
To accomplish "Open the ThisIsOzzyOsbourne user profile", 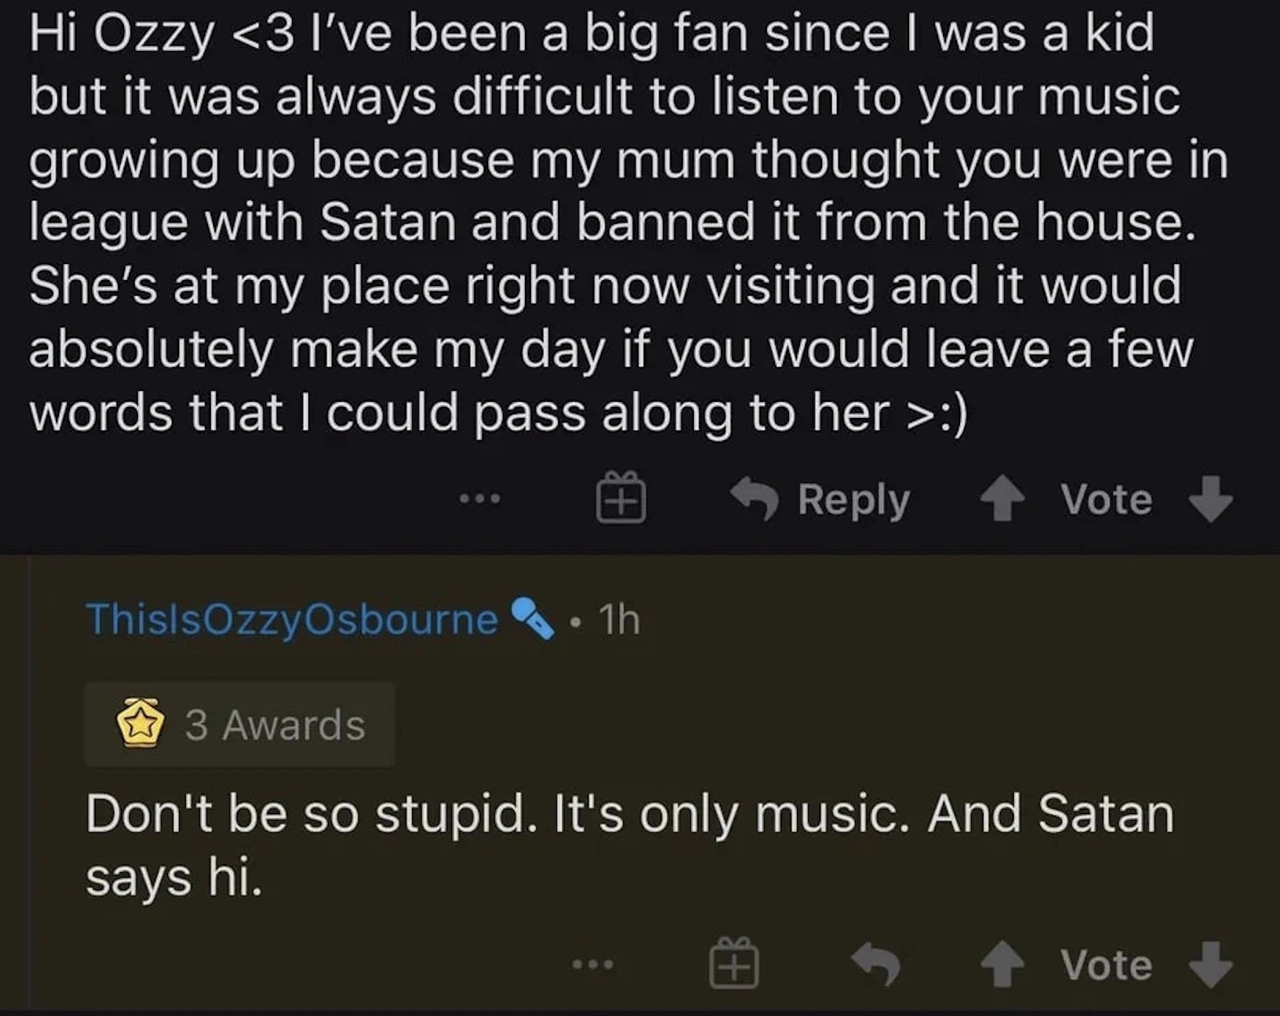I will [x=292, y=619].
